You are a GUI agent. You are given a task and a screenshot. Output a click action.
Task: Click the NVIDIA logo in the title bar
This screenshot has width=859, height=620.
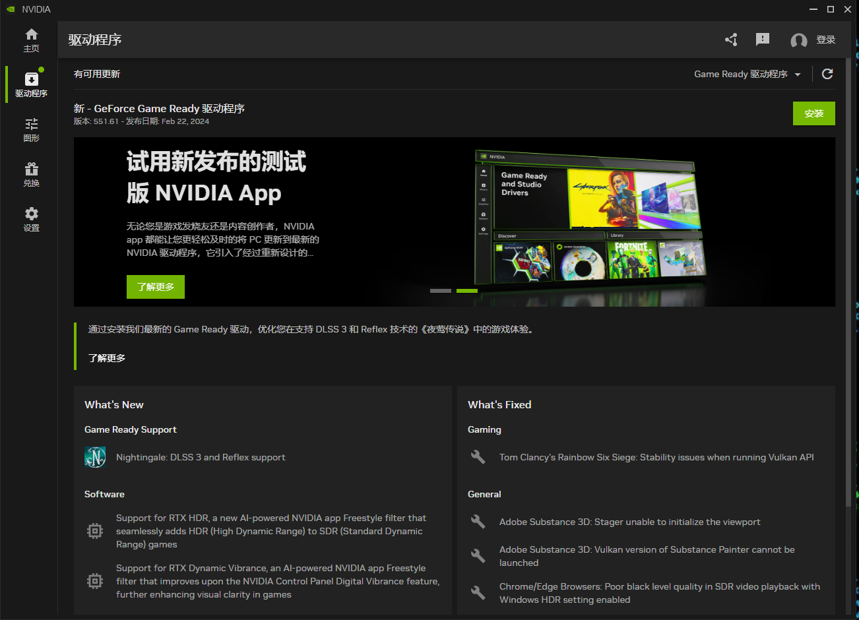11,9
